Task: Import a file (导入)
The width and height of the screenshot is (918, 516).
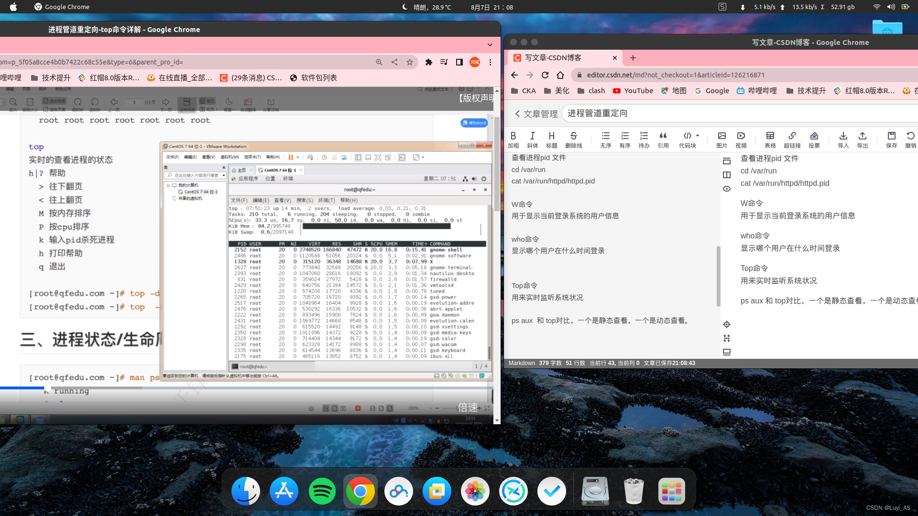Action: click(843, 140)
